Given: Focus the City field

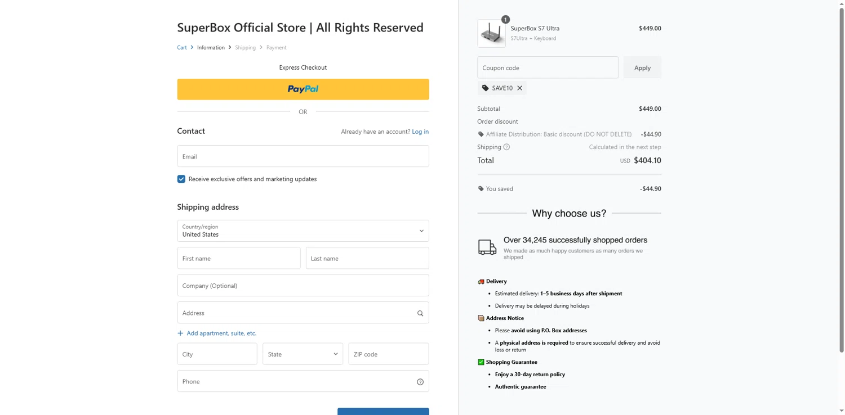Looking at the screenshot, I should (217, 354).
